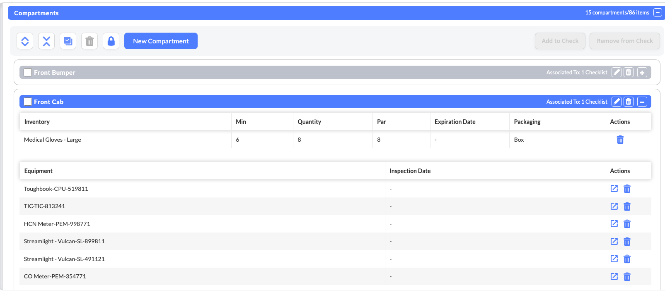This screenshot has width=665, height=292.
Task: Select Toughbook-CPU-519811 row text
Action: [x=56, y=189]
